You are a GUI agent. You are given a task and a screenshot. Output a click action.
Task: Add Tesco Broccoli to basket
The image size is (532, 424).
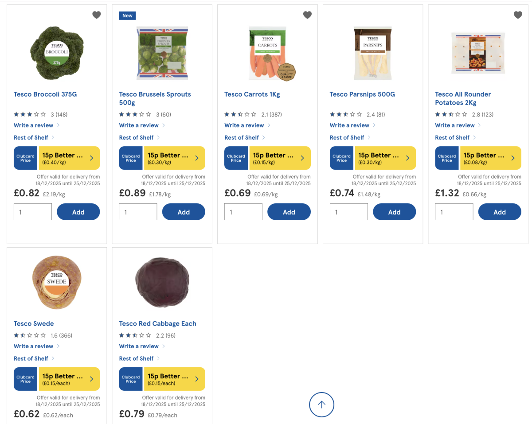point(78,212)
